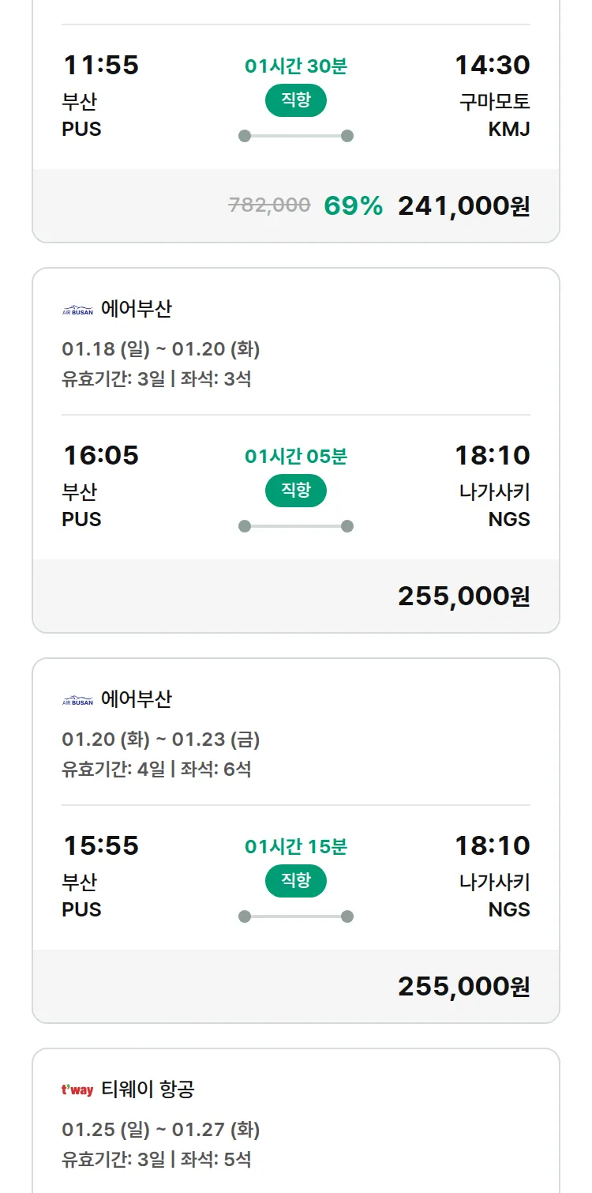Tap the 직항 badge on the 15:55 flight
This screenshot has width=592, height=1193.
(x=295, y=881)
